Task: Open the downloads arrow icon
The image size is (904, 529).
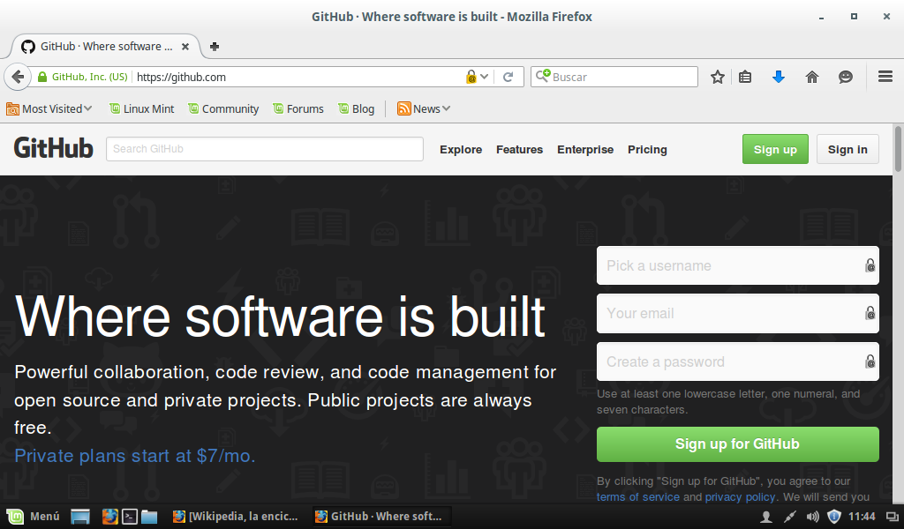Action: [779, 77]
